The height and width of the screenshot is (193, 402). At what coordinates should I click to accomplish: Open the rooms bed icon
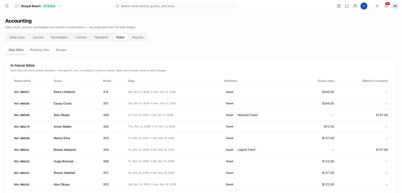coord(355,6)
